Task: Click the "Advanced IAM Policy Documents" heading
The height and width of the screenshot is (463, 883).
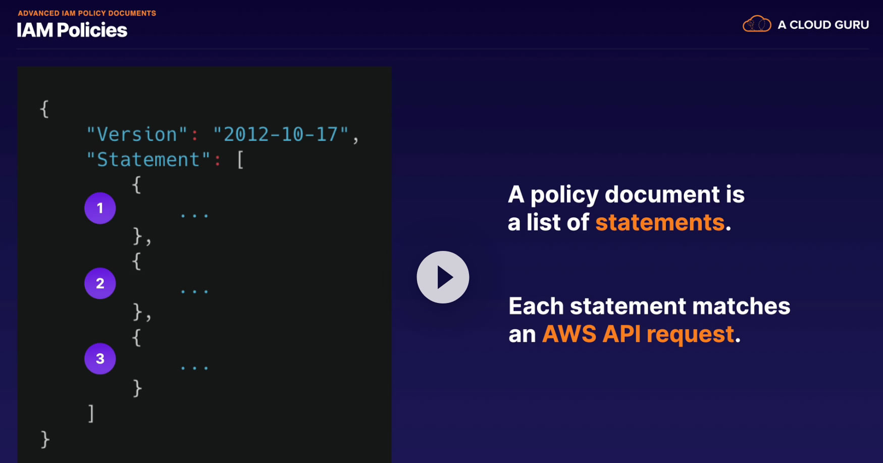Action: (87, 13)
